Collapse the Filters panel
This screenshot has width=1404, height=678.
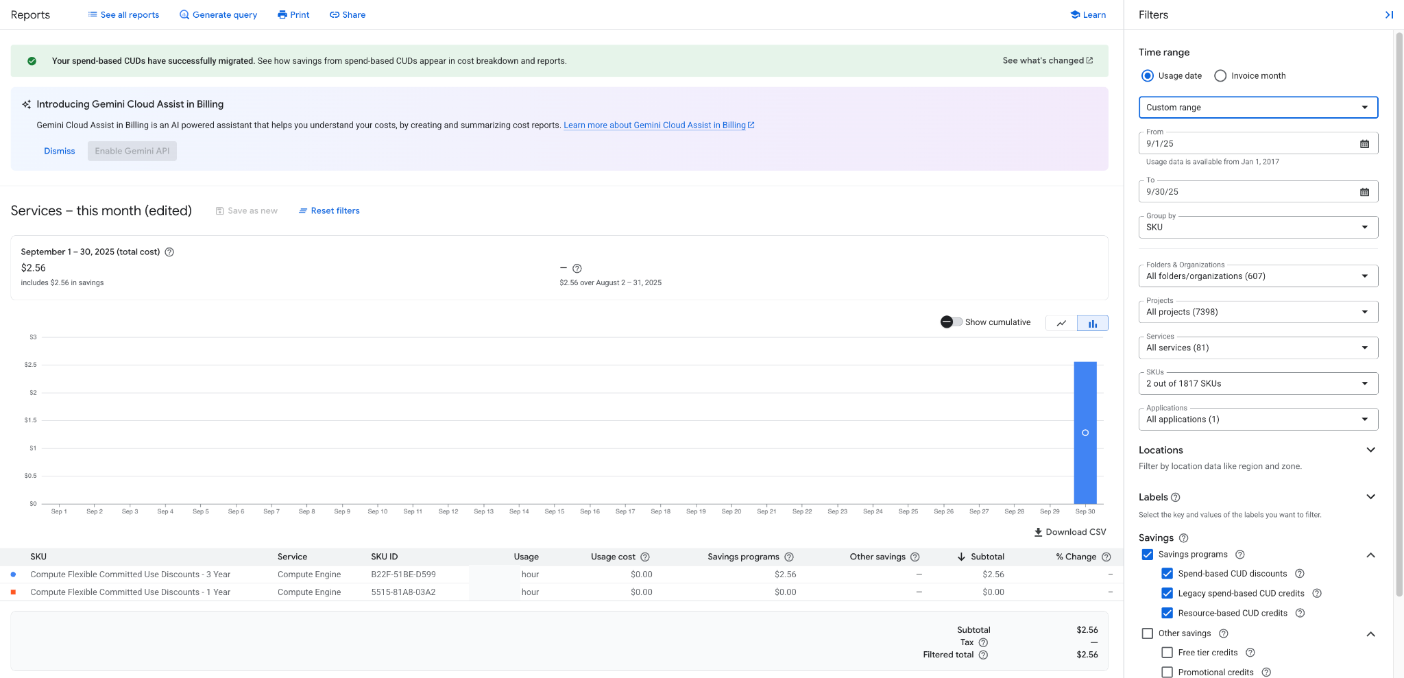[1390, 14]
